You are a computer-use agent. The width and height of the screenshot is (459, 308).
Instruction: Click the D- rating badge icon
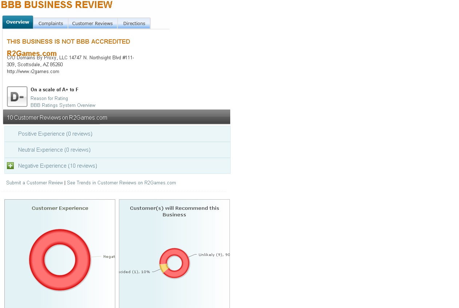tap(17, 97)
